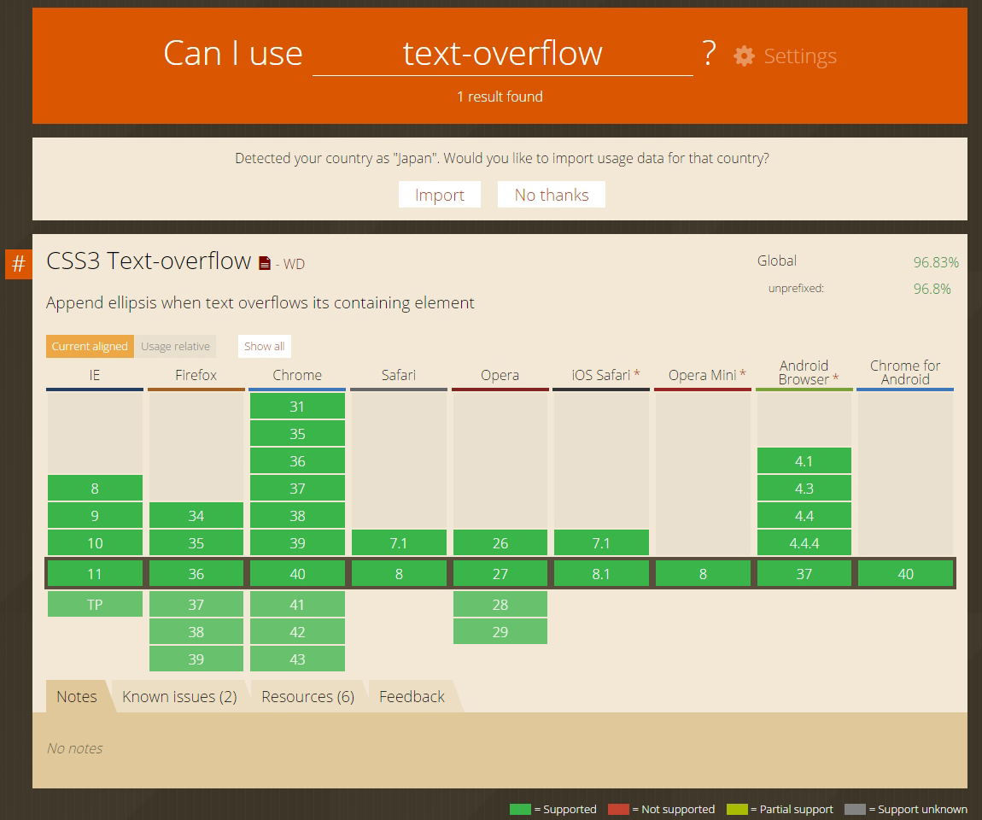This screenshot has height=820, width=982.
Task: Toggle the Current aligned view
Action: (x=90, y=346)
